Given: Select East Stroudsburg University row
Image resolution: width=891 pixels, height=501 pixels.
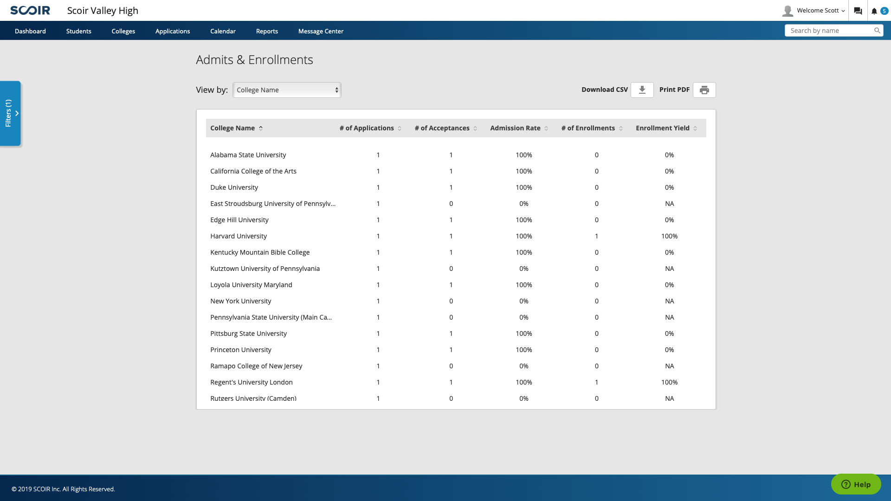Looking at the screenshot, I should (456, 204).
